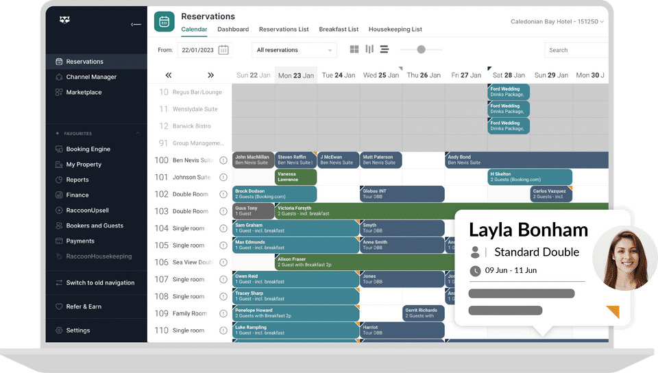Go to previous dates with double-left arrow
Viewport: 658px width, 373px height.
tap(169, 75)
